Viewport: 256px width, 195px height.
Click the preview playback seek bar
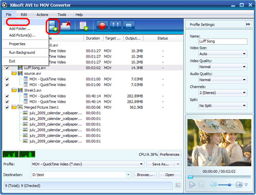click(x=219, y=177)
